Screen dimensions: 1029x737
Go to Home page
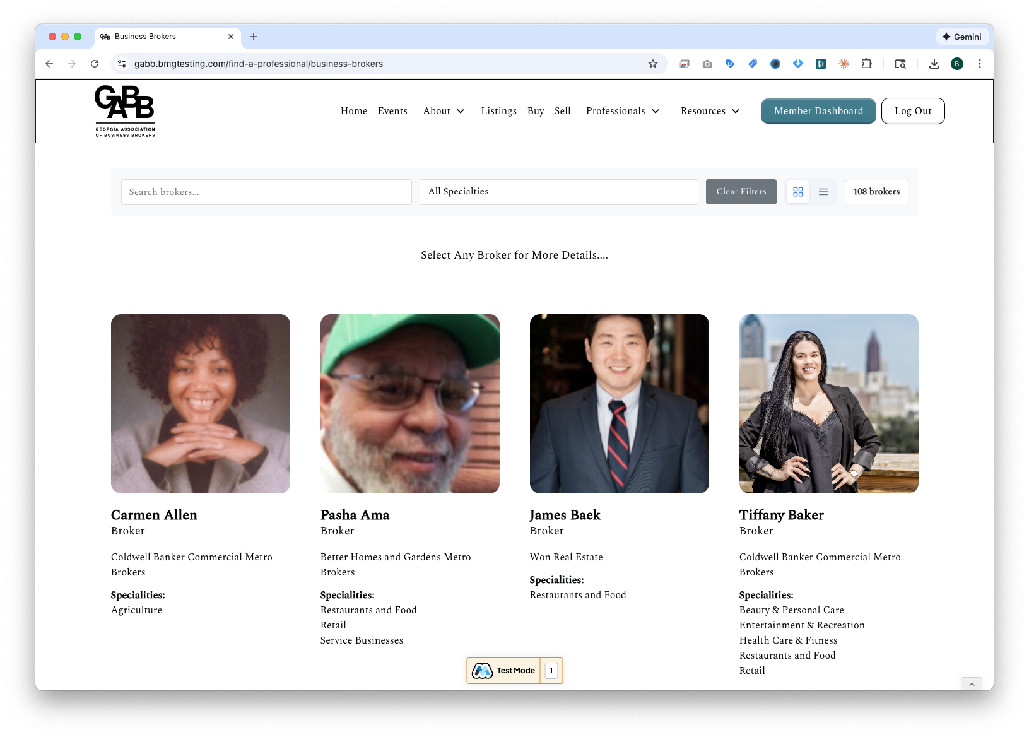354,111
